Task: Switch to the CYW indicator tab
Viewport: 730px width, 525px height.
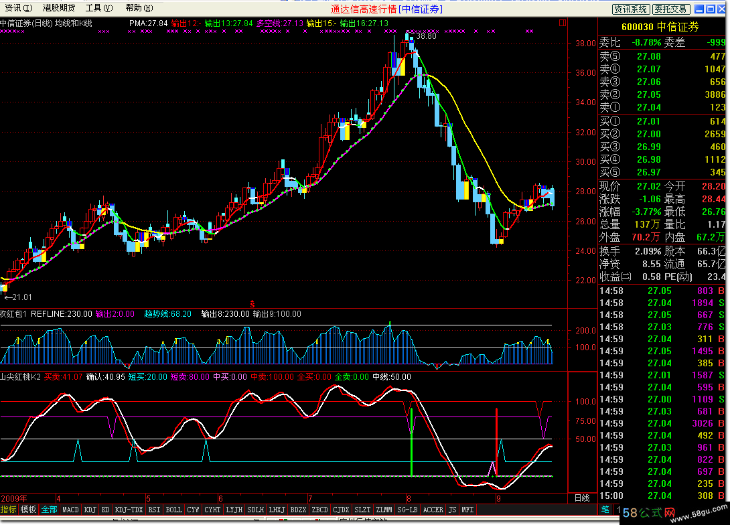Action: 193,510
